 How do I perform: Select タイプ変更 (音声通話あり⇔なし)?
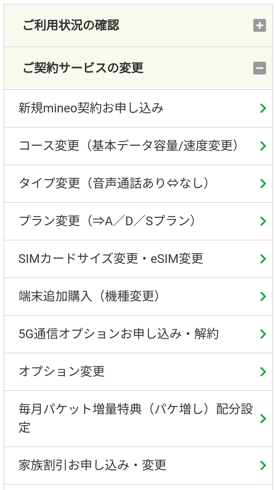pyautogui.click(x=114, y=183)
